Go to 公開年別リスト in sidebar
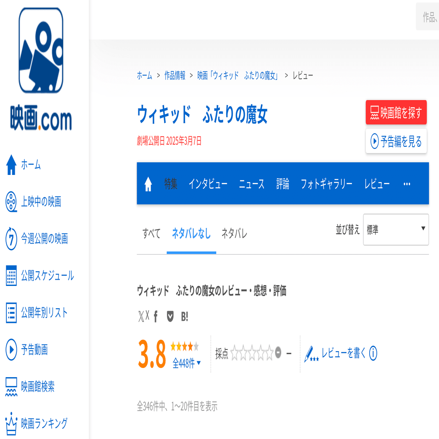Image resolution: width=439 pixels, height=439 pixels. point(44,312)
